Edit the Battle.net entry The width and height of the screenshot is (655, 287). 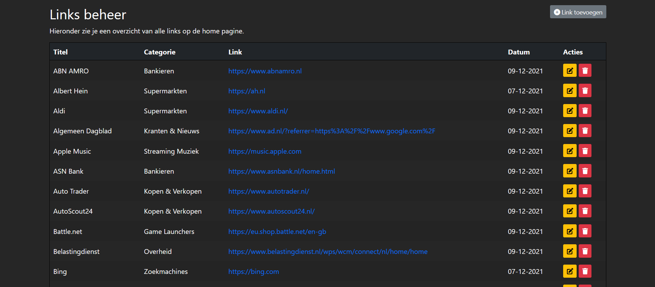(570, 231)
